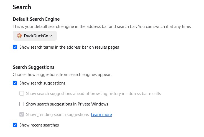Click the 'Show recent searches' label text
The height and width of the screenshot is (137, 204).
[x=39, y=125]
